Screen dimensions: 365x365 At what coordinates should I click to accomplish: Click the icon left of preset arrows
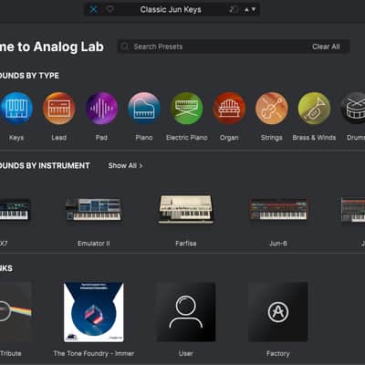point(234,9)
